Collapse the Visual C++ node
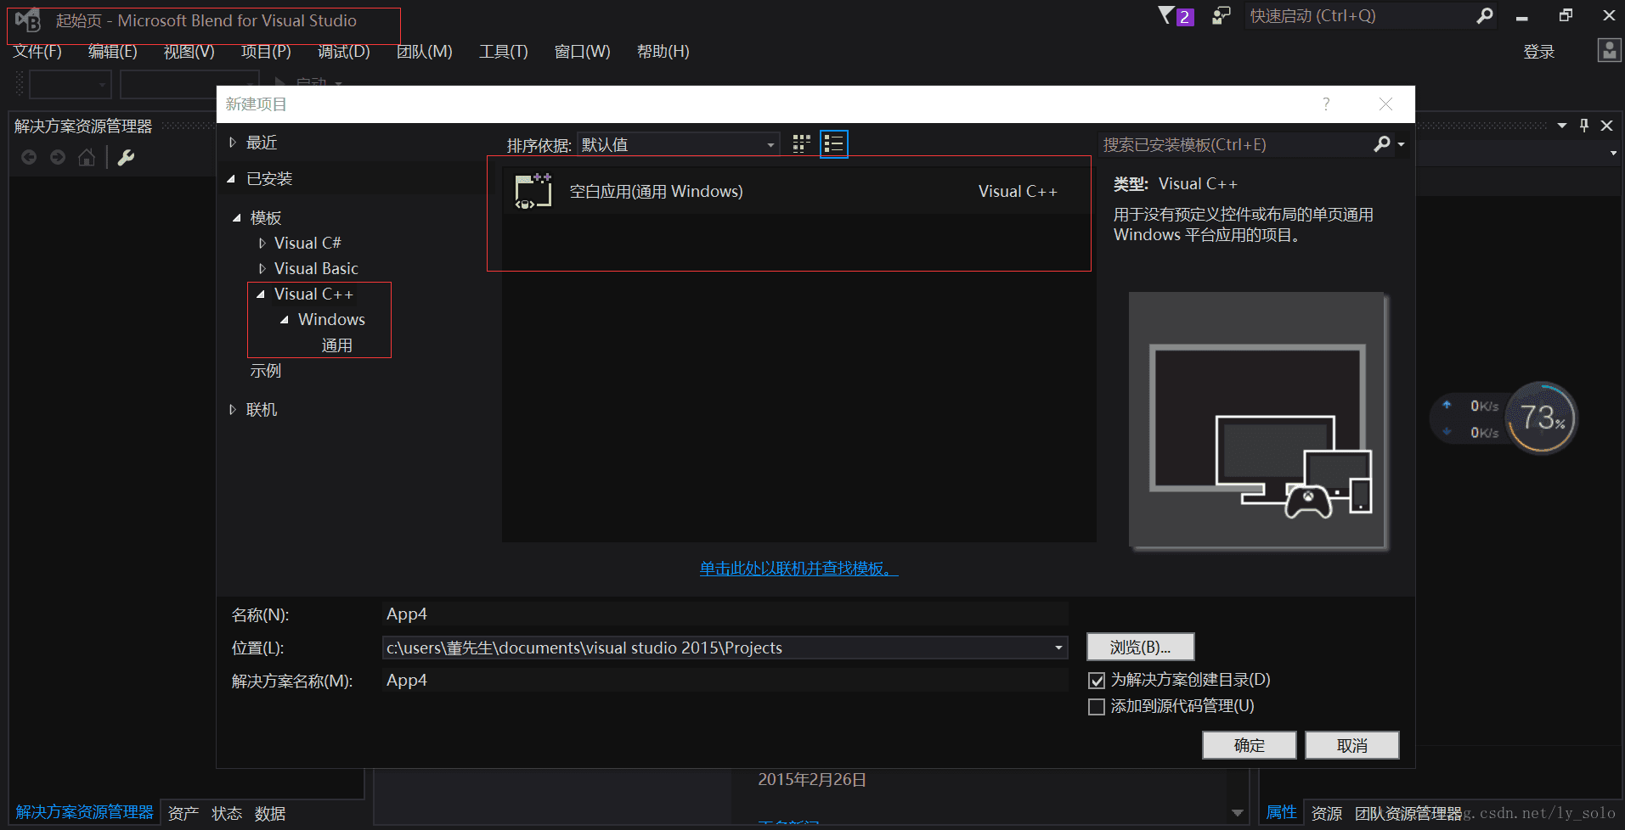 (x=261, y=294)
